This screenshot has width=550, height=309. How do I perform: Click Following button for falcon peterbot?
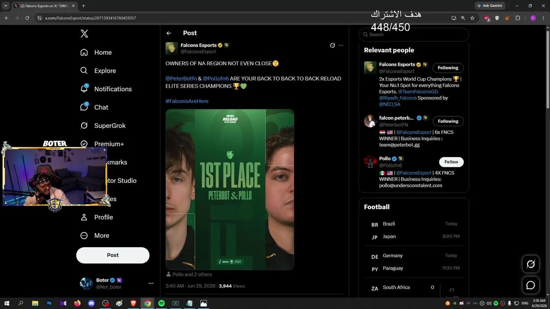pyautogui.click(x=448, y=121)
